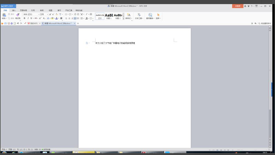Open the Text Tools (文字工具) icon
This screenshot has width=275, height=155.
(139, 15)
